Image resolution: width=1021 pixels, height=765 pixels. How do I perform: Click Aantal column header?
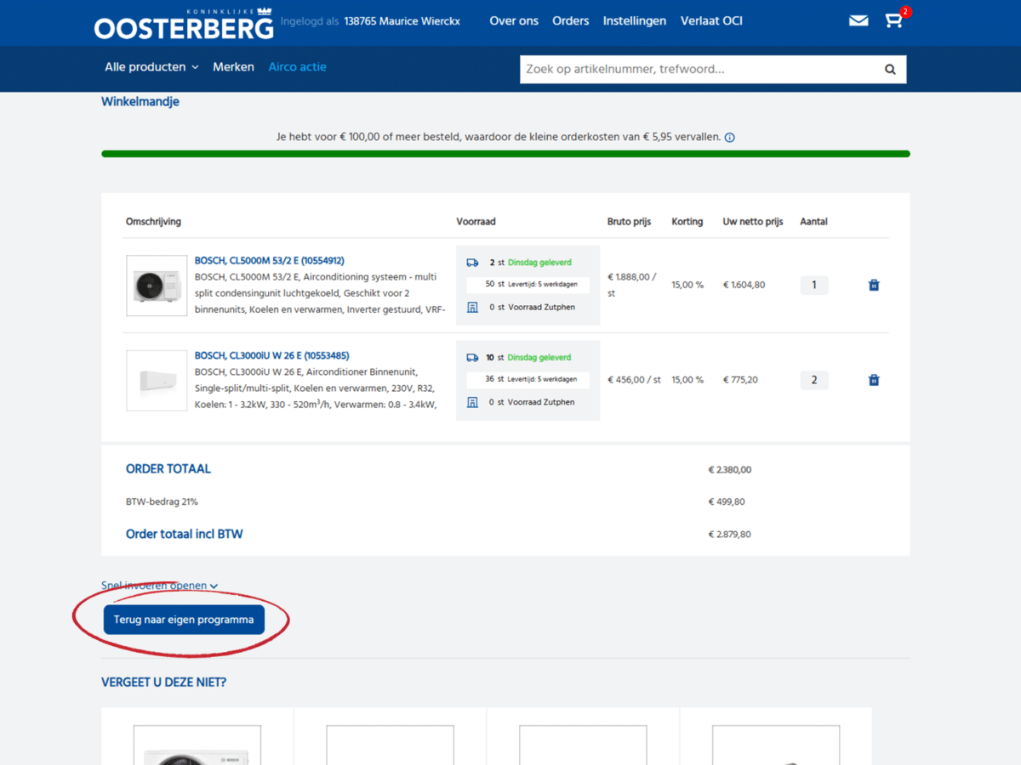pyautogui.click(x=813, y=222)
